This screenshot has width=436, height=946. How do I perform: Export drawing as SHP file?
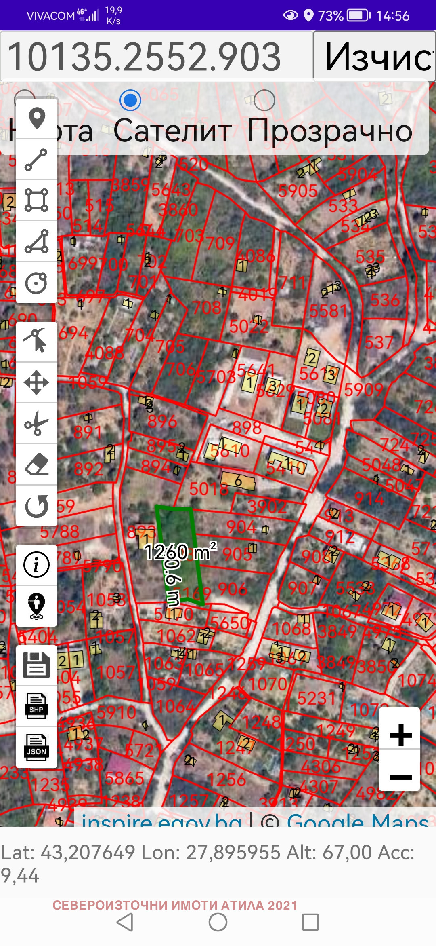coord(36,706)
